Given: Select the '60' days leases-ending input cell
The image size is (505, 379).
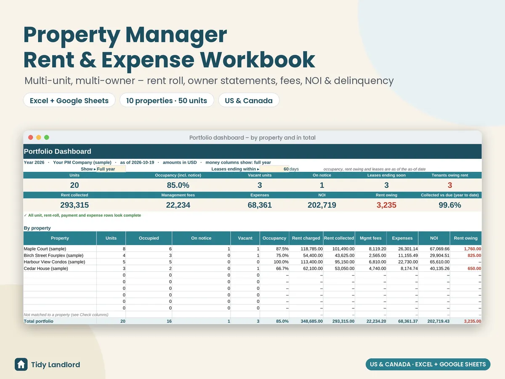Looking at the screenshot, I should click(274, 169).
